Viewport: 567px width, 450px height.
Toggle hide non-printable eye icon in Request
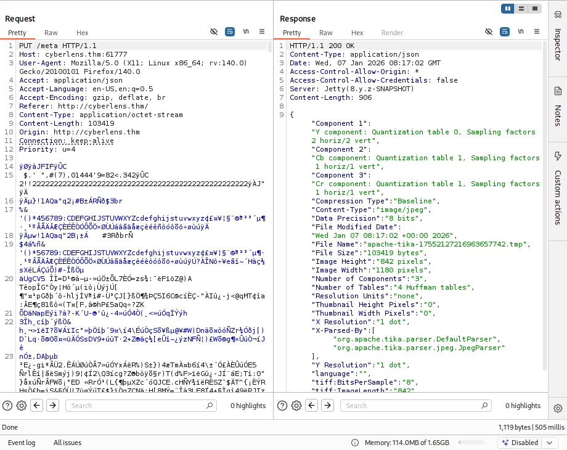coord(214,31)
